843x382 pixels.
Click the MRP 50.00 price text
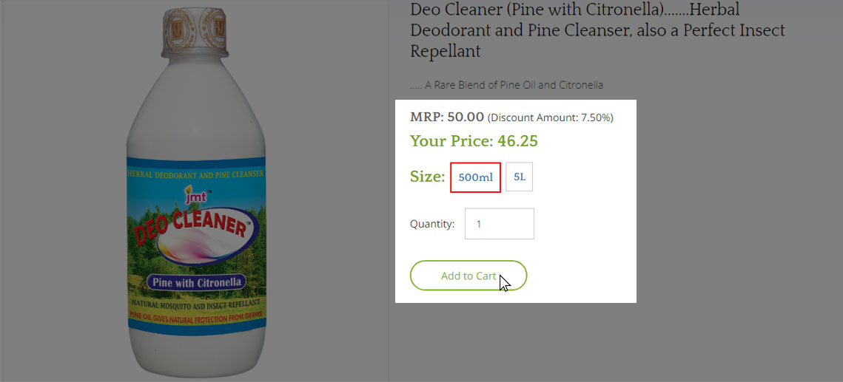pyautogui.click(x=447, y=117)
